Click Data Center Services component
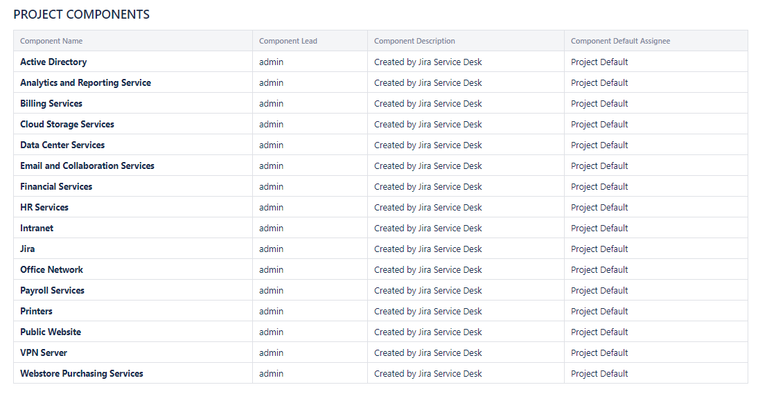The image size is (758, 394). [x=62, y=145]
